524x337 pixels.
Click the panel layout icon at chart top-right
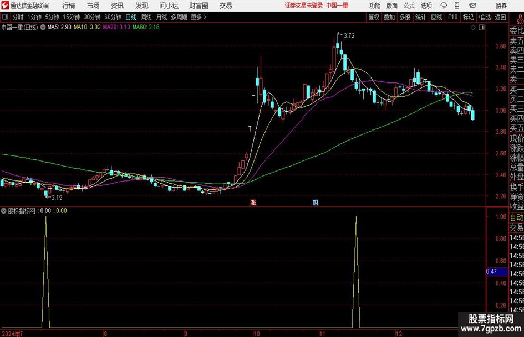[x=481, y=28]
